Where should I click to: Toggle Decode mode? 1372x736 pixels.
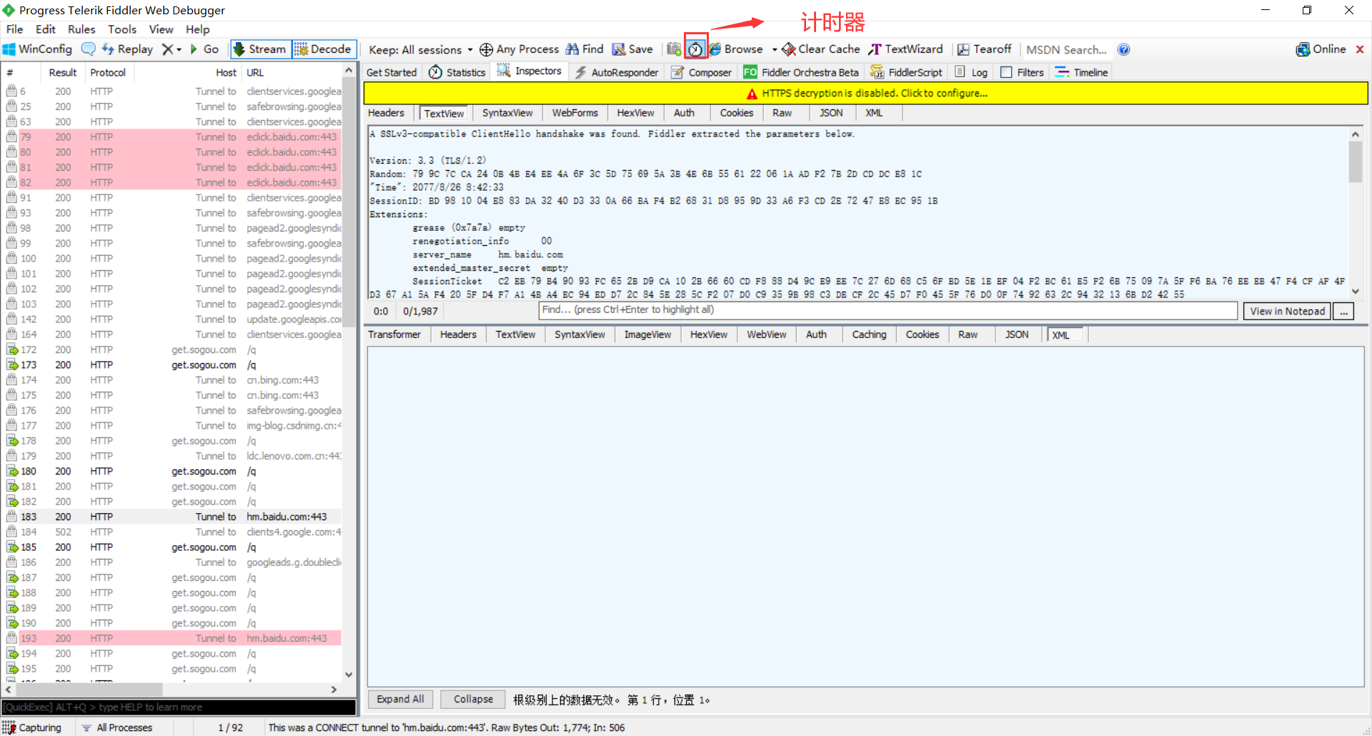point(324,49)
